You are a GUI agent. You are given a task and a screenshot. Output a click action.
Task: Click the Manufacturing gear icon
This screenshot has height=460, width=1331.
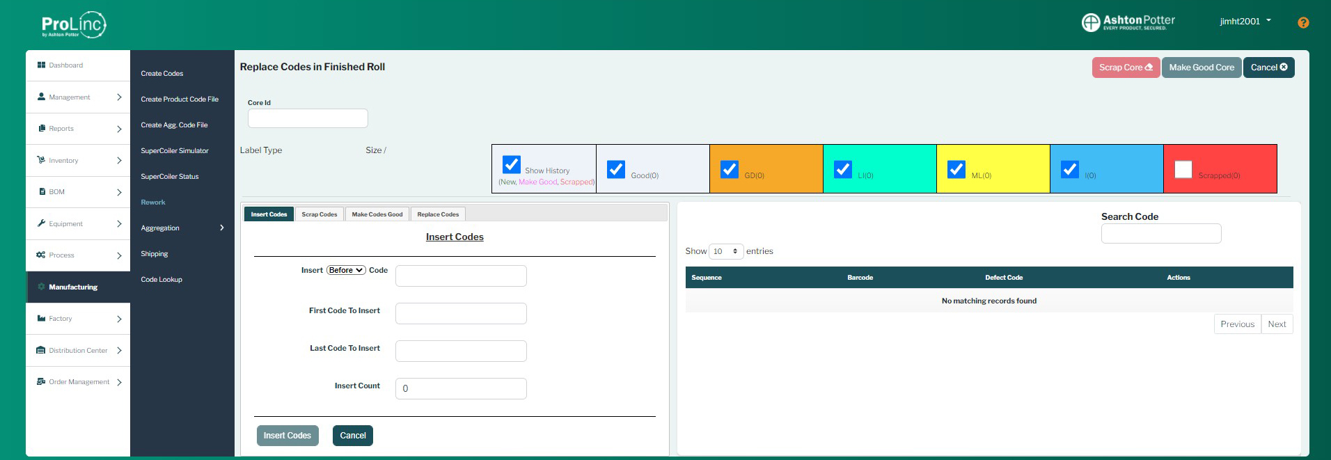pyautogui.click(x=41, y=287)
